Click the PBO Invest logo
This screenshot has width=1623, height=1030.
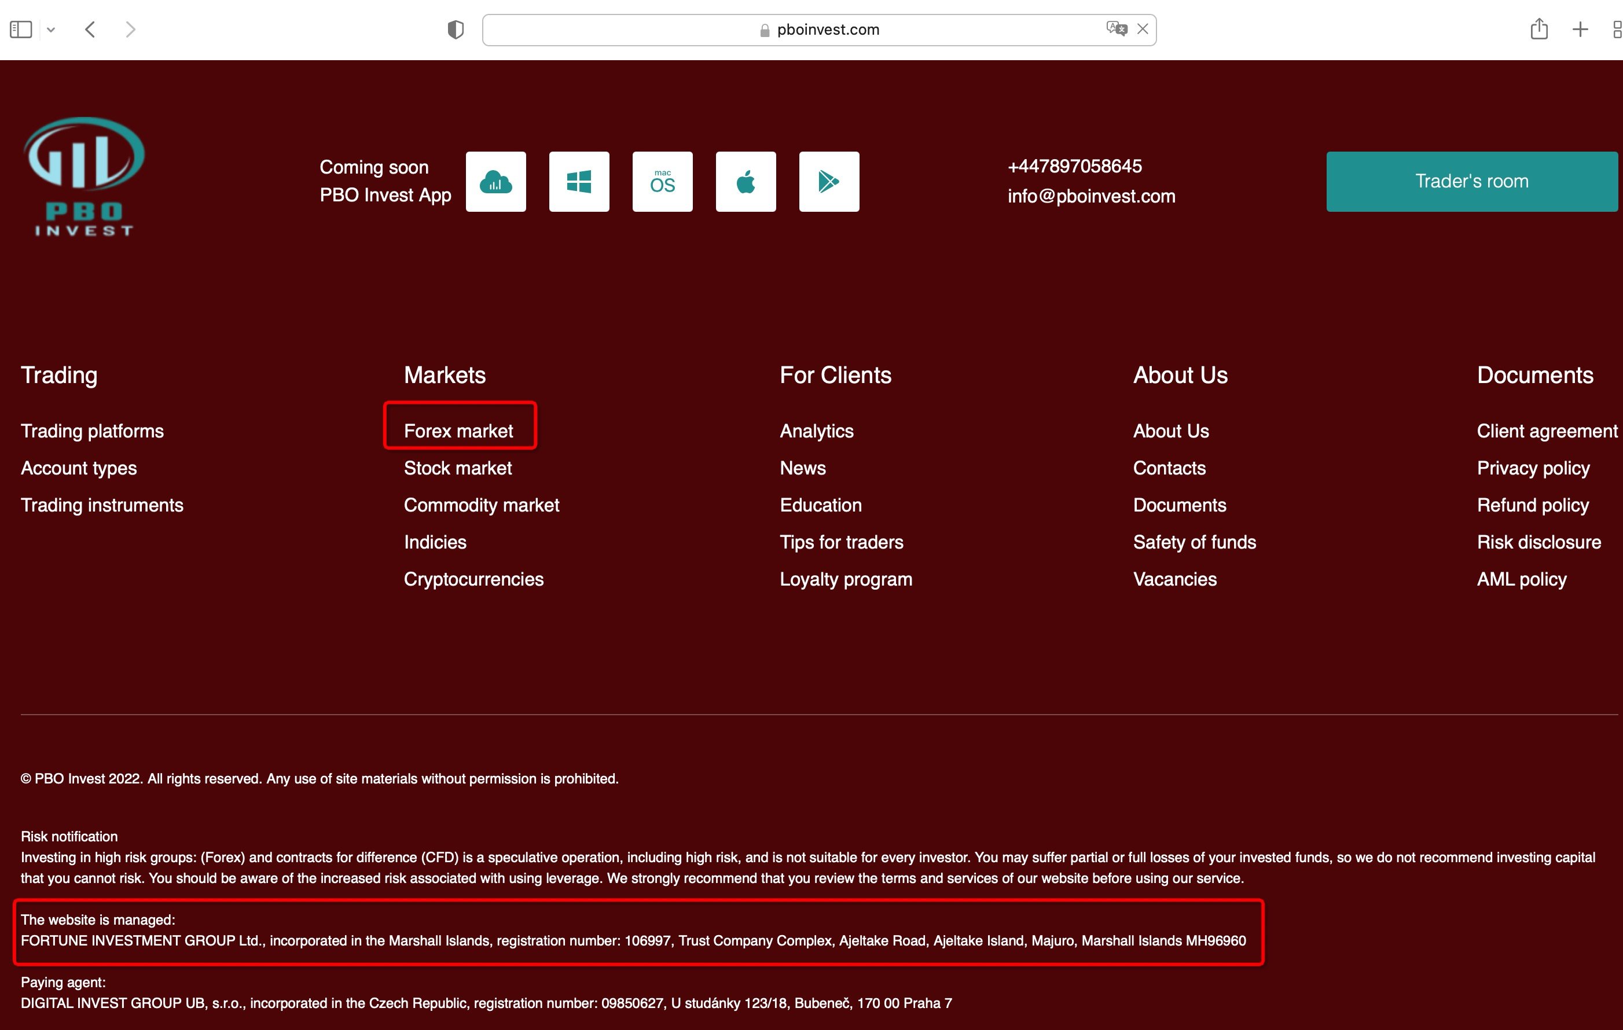83,176
